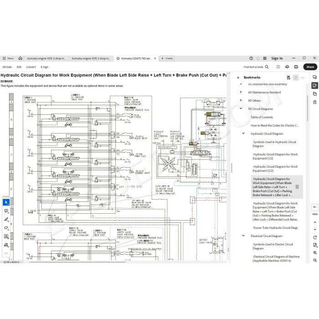The width and height of the screenshot is (319, 319).
Task: Choose the Select arrow tool
Action: tap(6, 202)
